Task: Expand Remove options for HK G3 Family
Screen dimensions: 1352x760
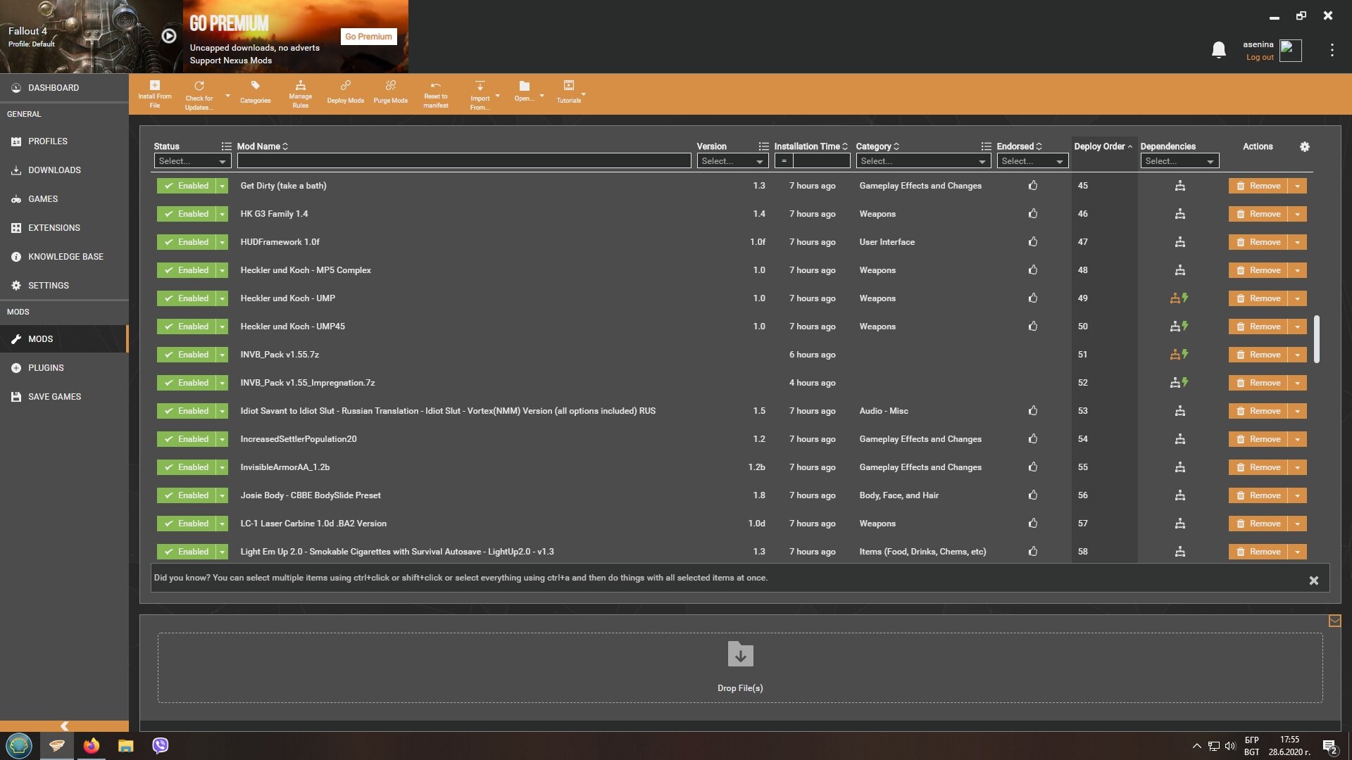Action: (1297, 214)
